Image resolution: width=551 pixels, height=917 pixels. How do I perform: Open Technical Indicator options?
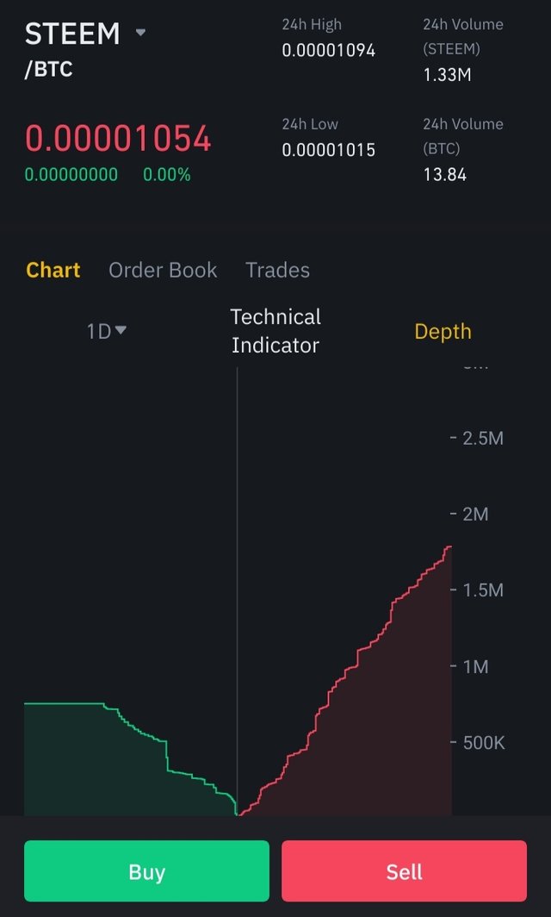pos(275,331)
